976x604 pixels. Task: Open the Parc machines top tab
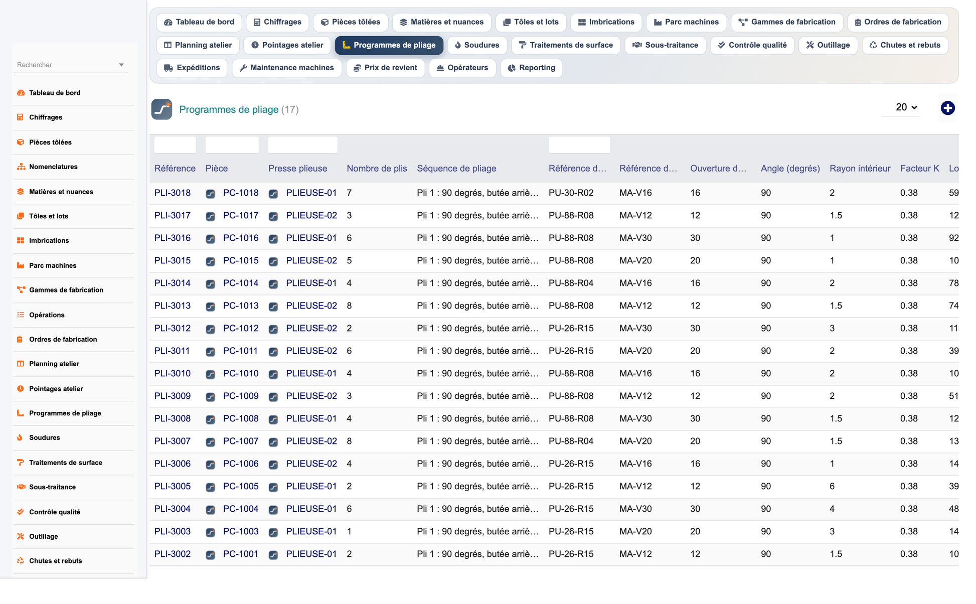686,22
